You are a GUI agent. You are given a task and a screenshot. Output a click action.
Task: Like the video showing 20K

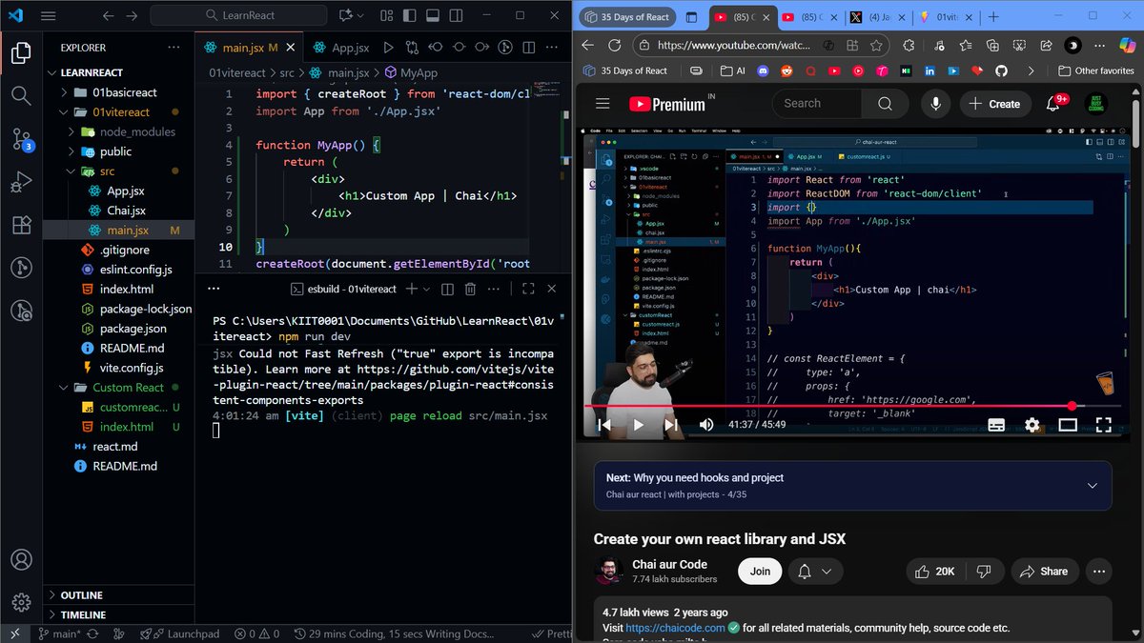point(933,571)
